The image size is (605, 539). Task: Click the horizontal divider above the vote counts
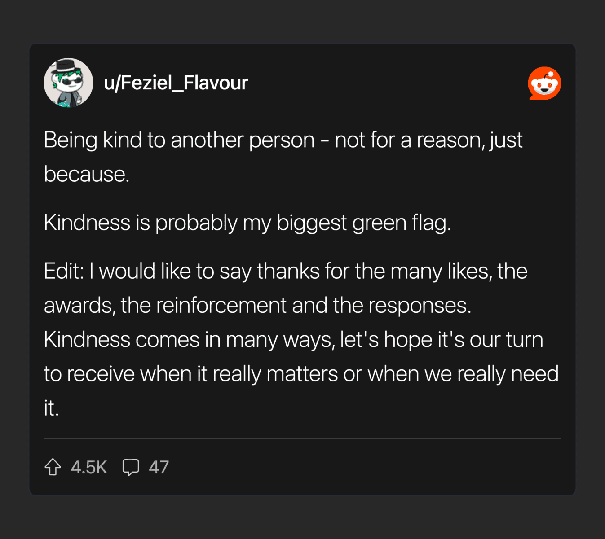pos(302,438)
